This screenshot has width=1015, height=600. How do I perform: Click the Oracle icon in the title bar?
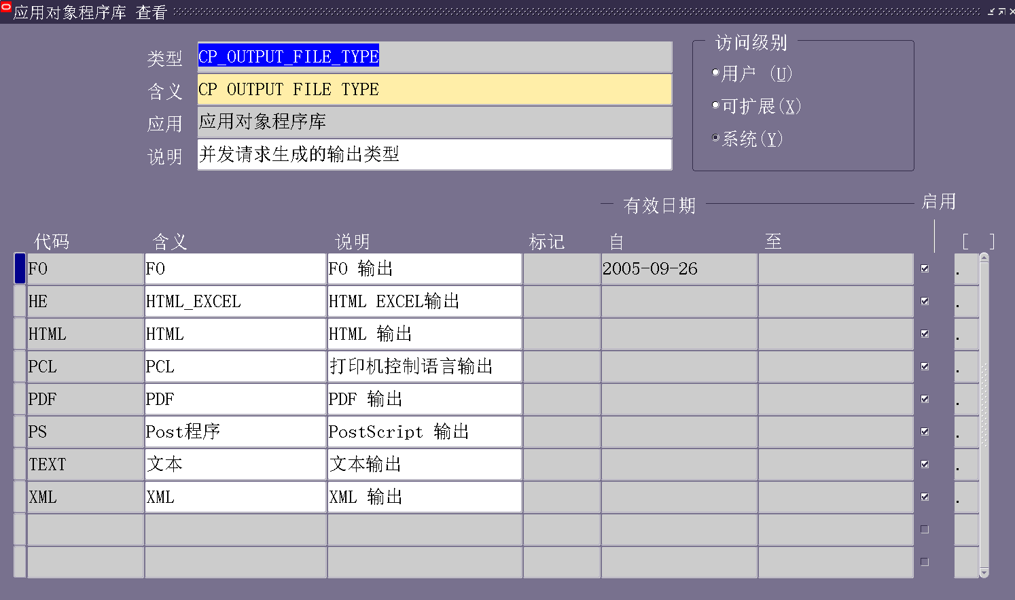pyautogui.click(x=6, y=7)
